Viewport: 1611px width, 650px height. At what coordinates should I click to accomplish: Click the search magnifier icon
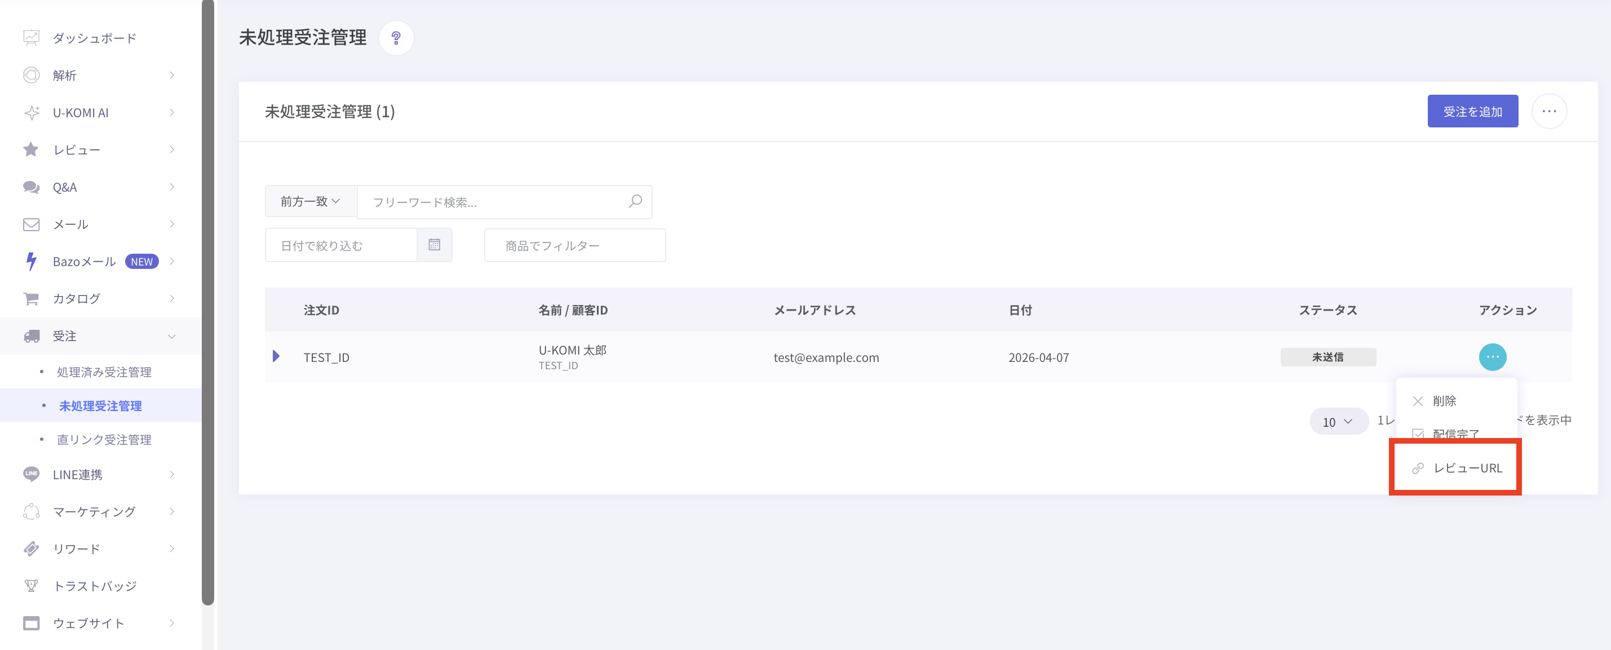(x=635, y=201)
